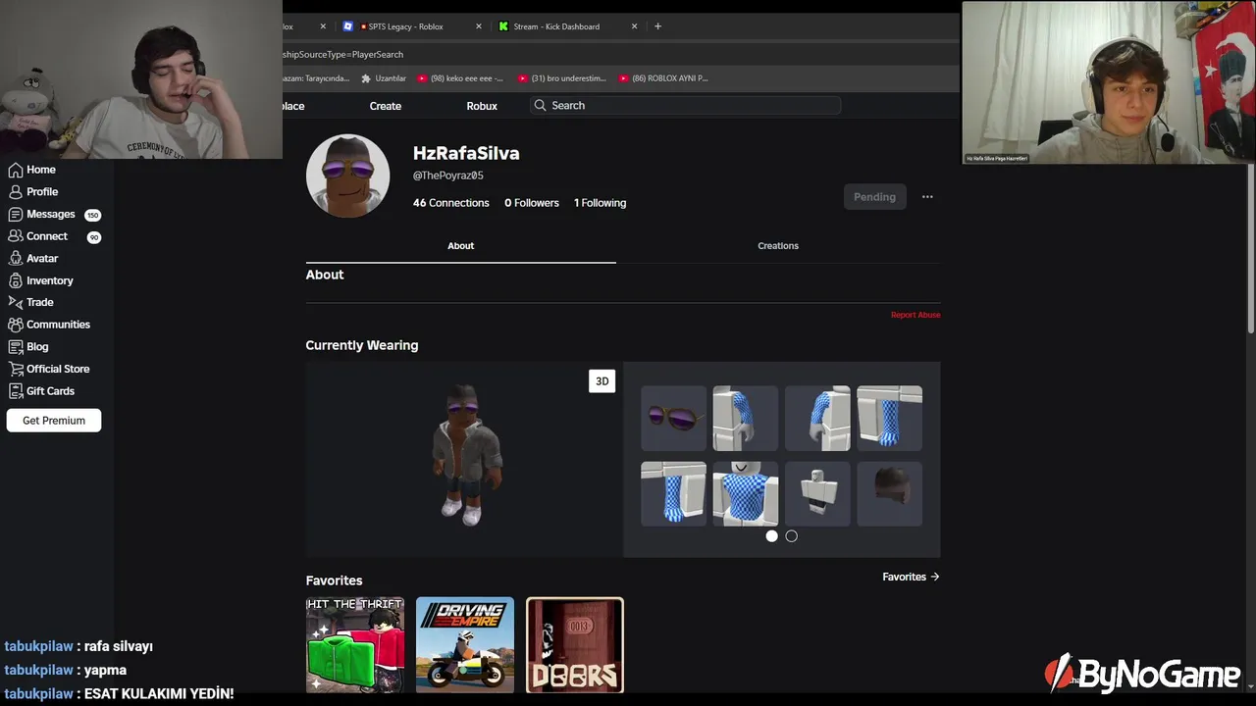Open Avatar in the sidebar
The width and height of the screenshot is (1256, 706).
pos(33,259)
